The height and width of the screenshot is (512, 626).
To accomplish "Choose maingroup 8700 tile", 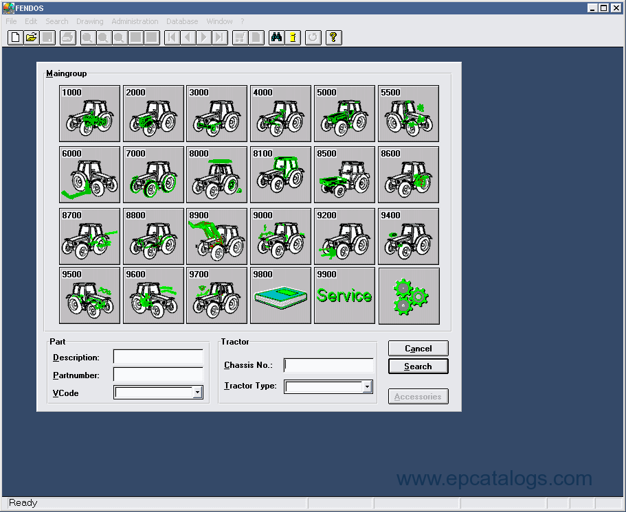I will pyautogui.click(x=89, y=236).
